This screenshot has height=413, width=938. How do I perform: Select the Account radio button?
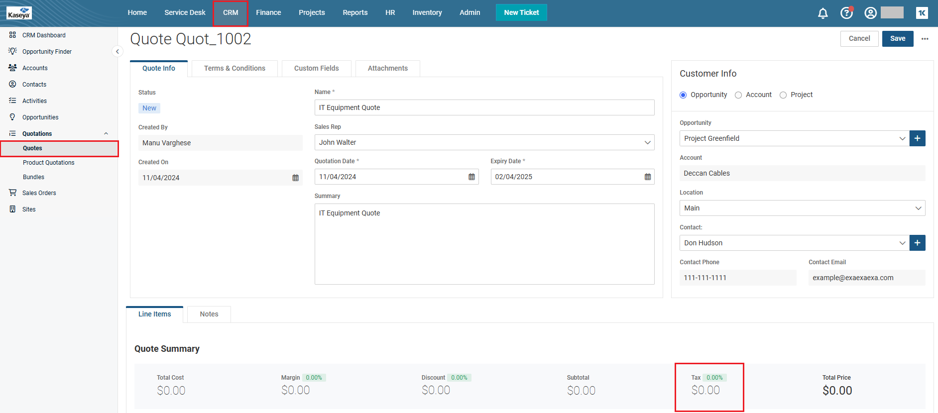coord(738,95)
